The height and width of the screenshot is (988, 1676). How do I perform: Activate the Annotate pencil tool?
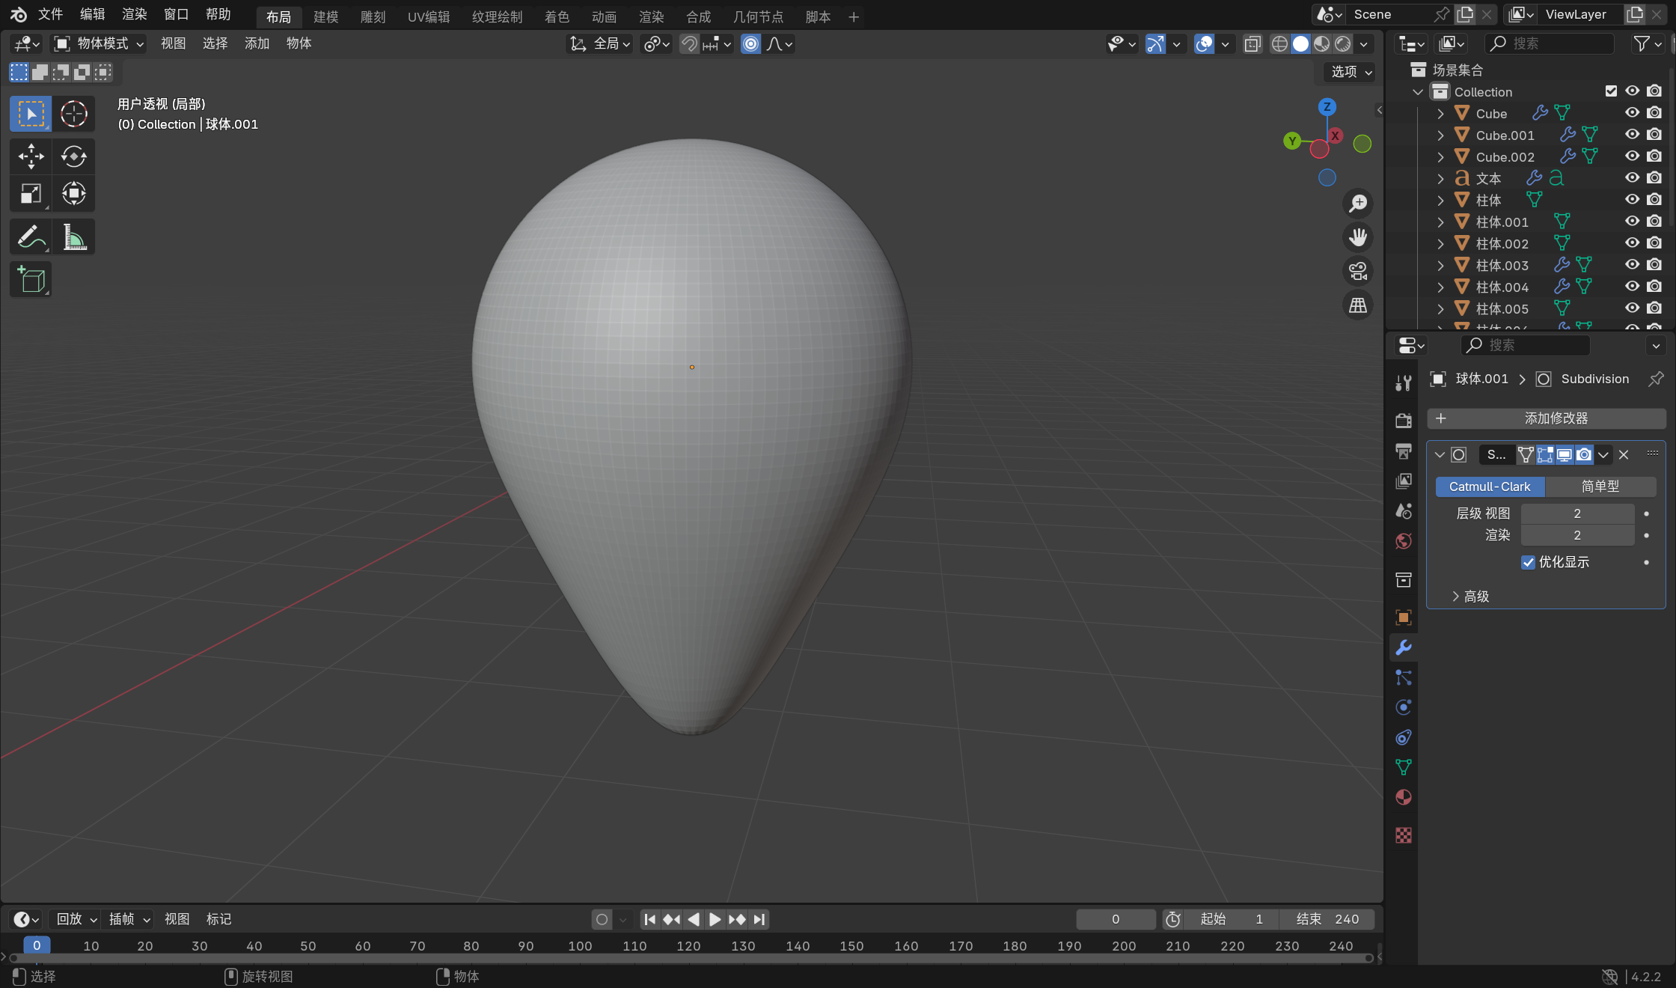[x=31, y=238]
